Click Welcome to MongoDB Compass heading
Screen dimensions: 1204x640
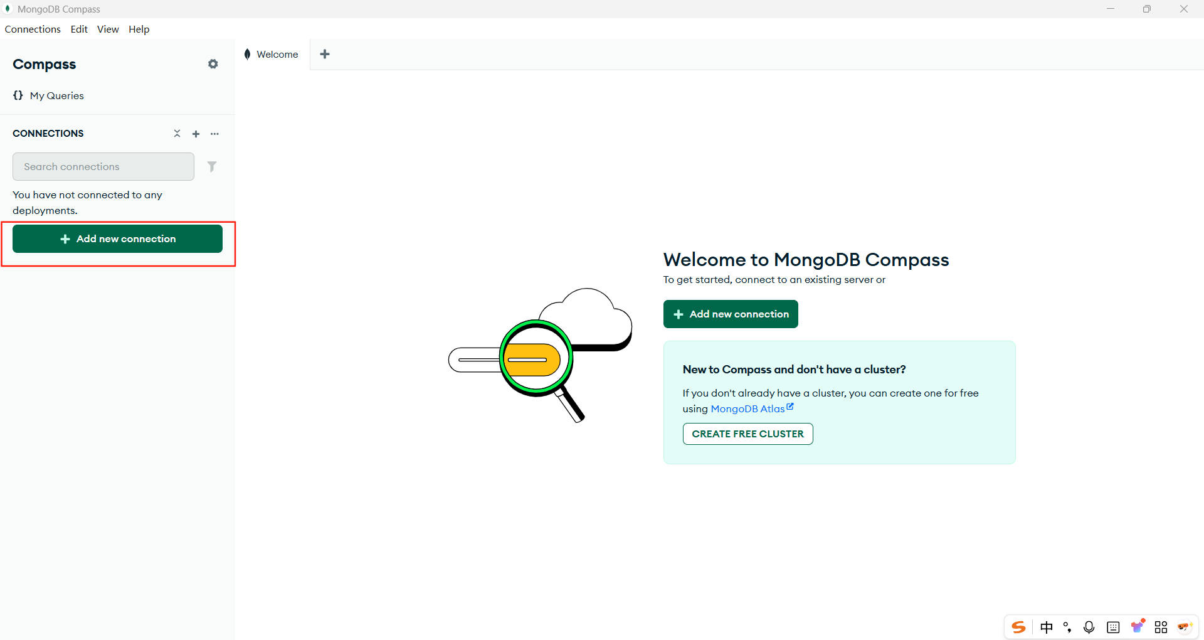[x=806, y=260]
